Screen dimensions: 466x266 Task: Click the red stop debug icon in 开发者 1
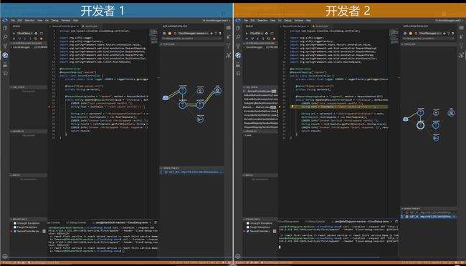tap(41, 39)
